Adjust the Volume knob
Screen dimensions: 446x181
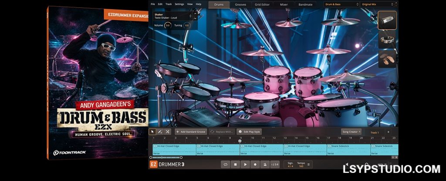pyautogui.click(x=167, y=26)
